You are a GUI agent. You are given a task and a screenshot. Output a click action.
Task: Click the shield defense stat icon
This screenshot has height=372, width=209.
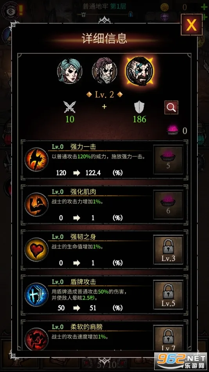(139, 107)
